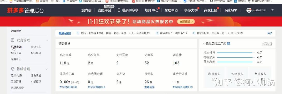Click the 查看金额 link

click(x=150, y=87)
